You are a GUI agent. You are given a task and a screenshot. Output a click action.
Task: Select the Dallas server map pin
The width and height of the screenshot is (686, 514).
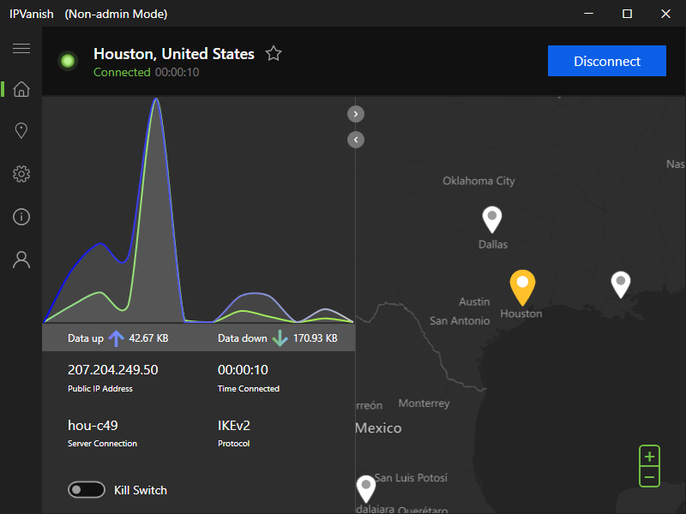click(492, 219)
